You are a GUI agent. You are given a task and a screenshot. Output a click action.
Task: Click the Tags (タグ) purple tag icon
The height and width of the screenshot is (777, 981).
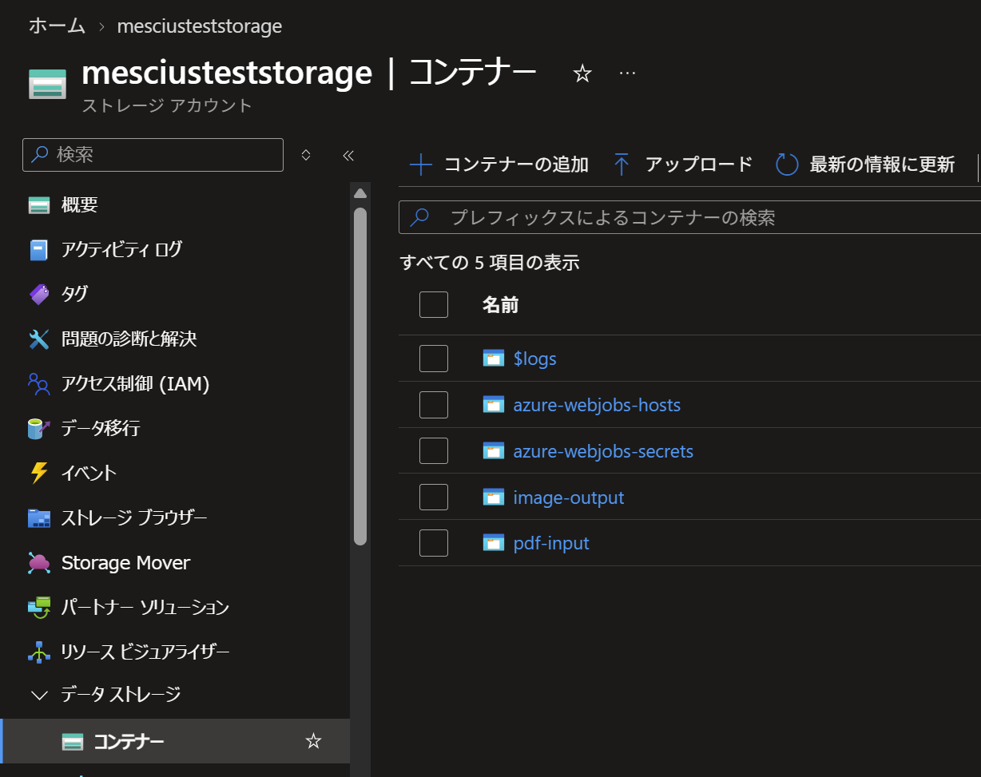(39, 295)
